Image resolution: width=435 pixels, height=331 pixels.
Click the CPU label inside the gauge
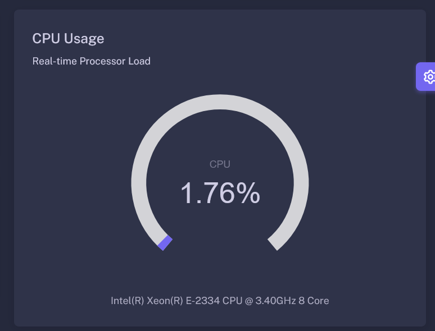pos(220,164)
